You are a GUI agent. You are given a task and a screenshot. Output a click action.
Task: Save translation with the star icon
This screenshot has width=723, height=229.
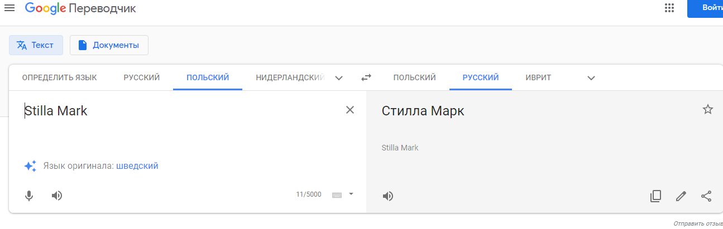(x=707, y=110)
